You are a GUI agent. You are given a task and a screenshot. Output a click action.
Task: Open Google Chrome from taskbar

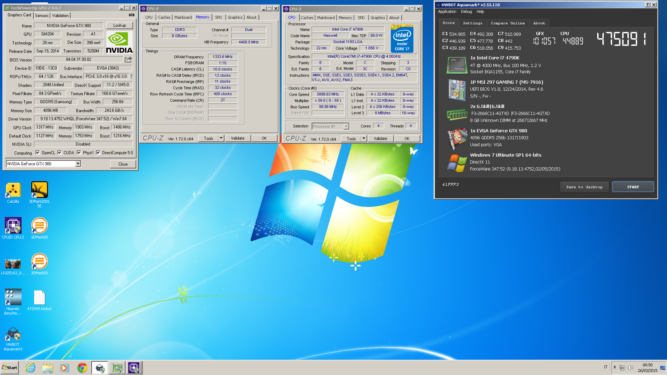coord(82,368)
